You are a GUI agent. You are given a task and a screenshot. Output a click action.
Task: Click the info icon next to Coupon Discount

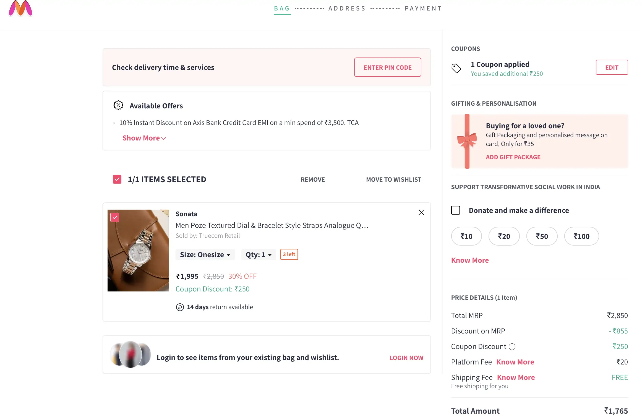coord(513,347)
